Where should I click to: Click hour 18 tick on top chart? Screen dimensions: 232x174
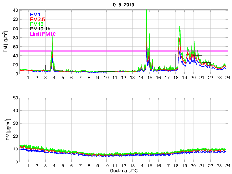[175, 78]
